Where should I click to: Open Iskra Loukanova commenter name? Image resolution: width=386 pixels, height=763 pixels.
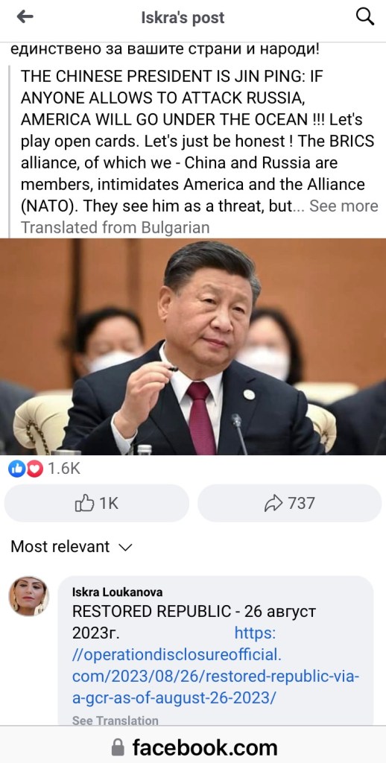click(117, 592)
